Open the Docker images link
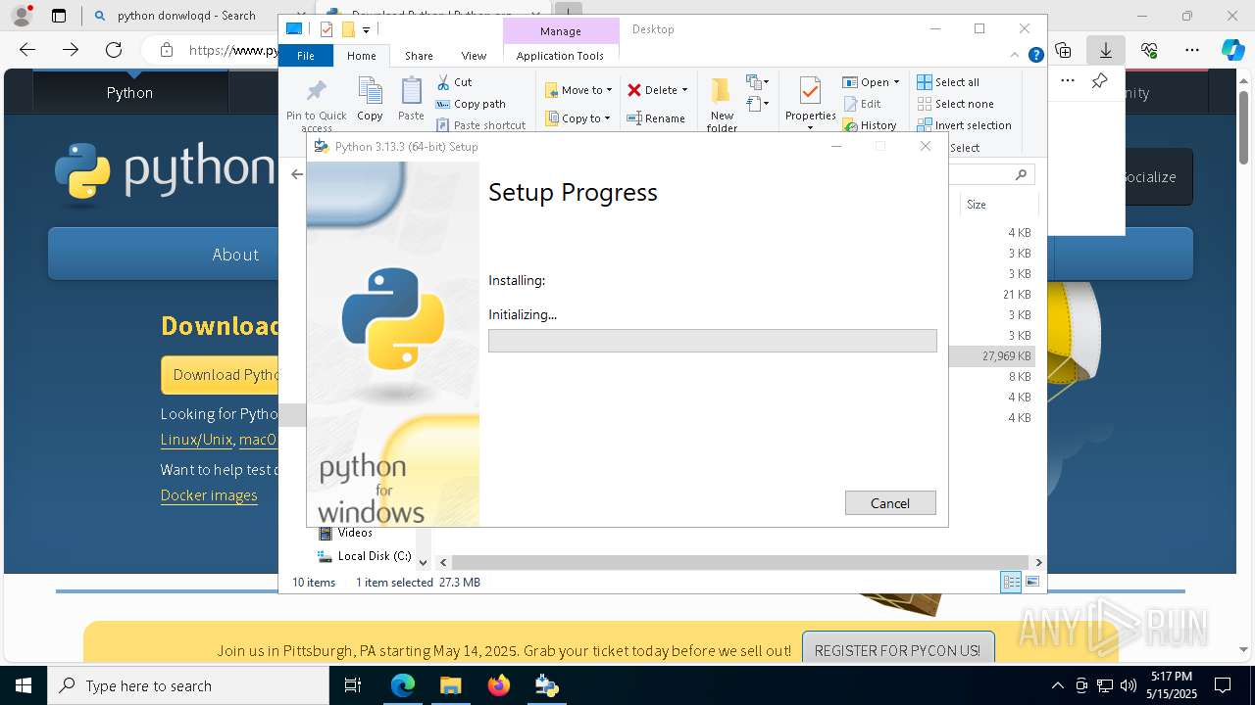The height and width of the screenshot is (705, 1255). 209,495
